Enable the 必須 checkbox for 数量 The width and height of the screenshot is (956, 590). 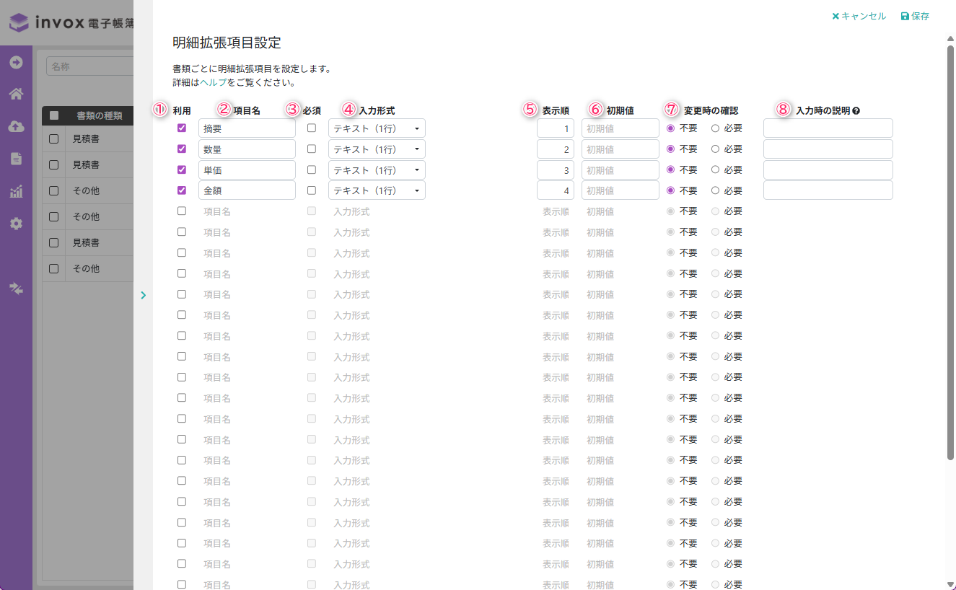click(312, 149)
